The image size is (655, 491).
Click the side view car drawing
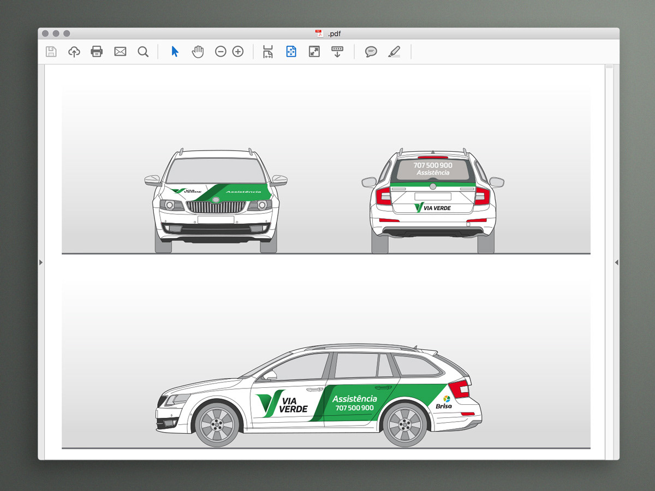pos(318,396)
